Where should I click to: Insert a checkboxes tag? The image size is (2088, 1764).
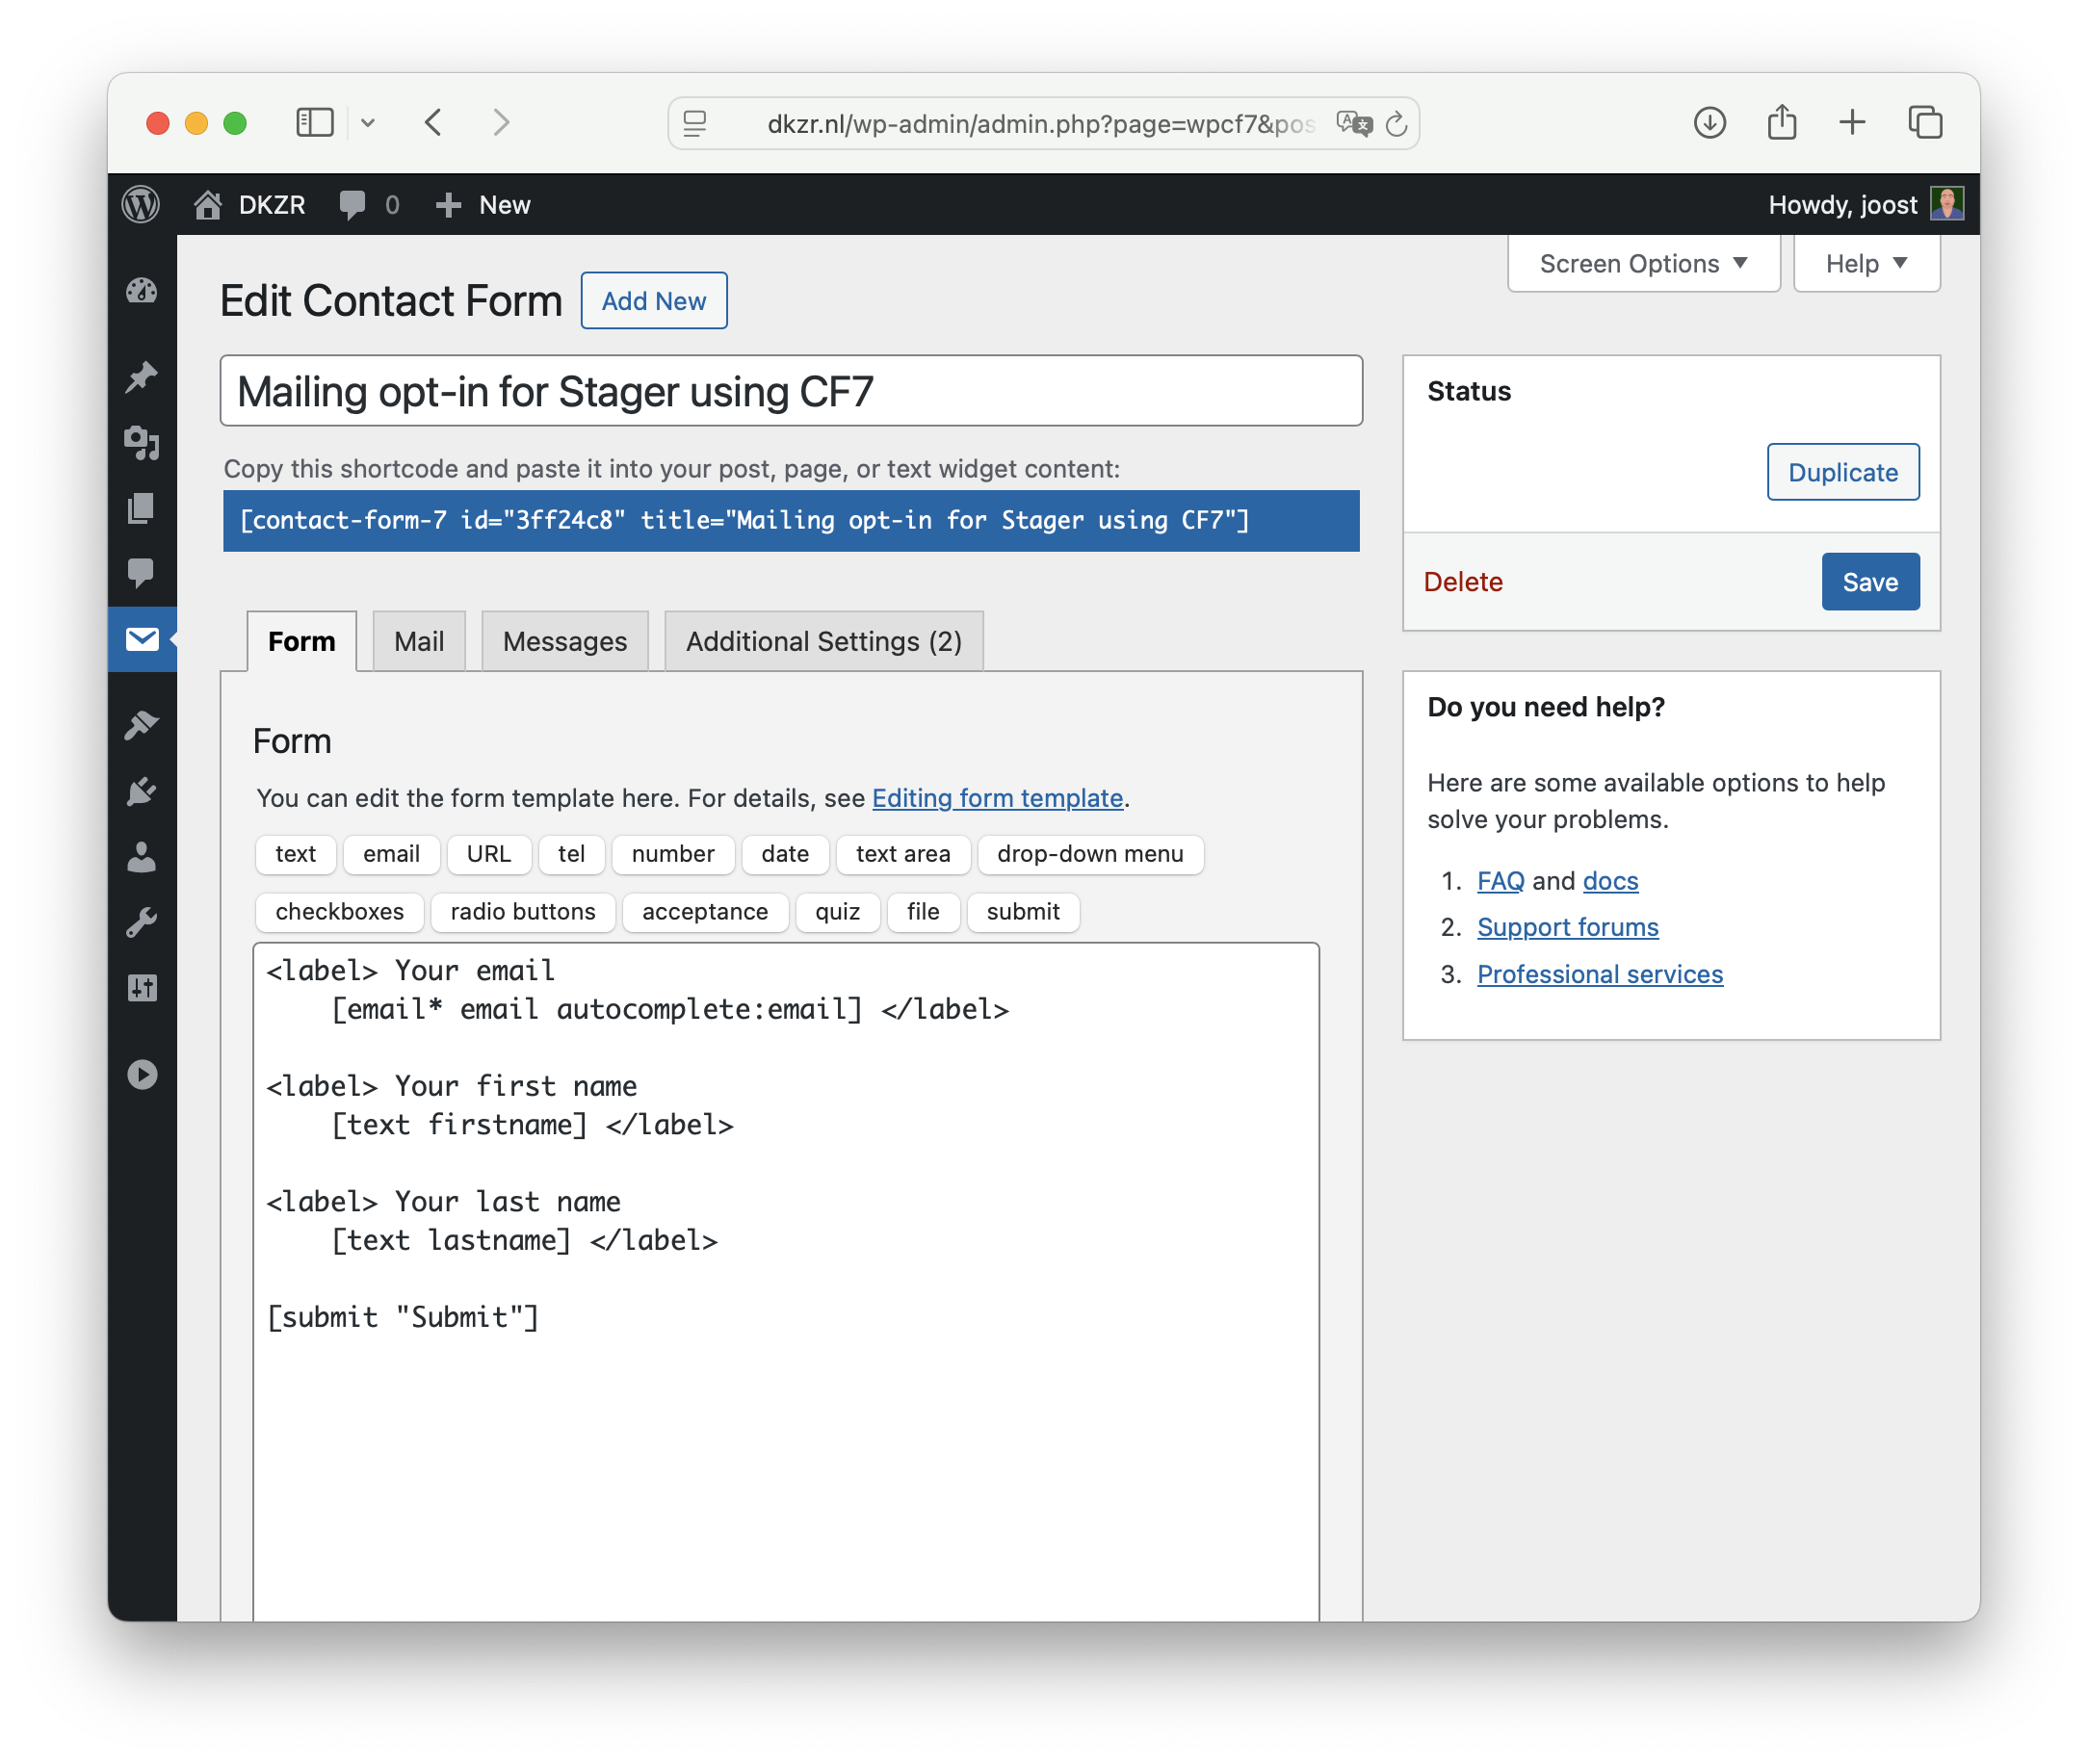339,912
